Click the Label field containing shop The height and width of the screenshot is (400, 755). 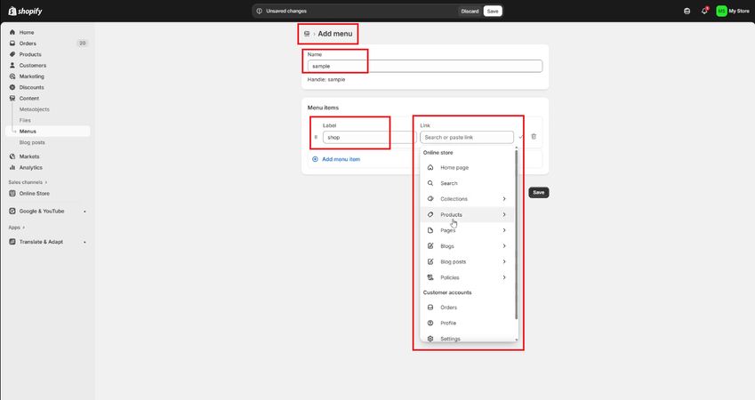coord(369,137)
